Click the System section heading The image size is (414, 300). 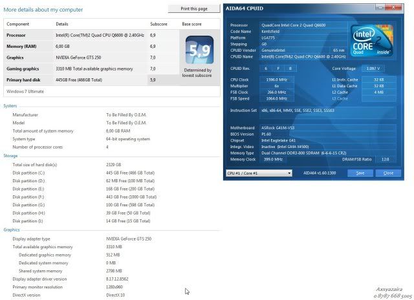pos(10,106)
